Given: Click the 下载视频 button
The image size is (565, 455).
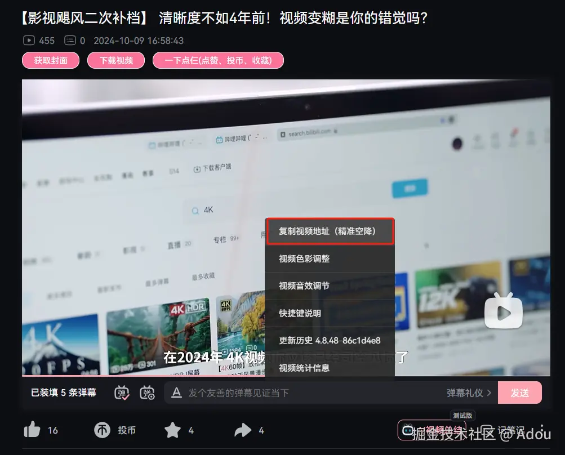Looking at the screenshot, I should pyautogui.click(x=115, y=60).
